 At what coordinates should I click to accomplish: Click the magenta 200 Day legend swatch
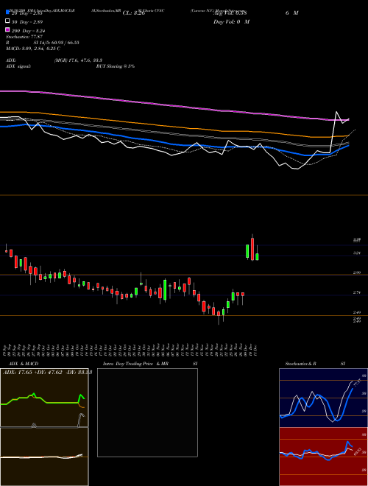7,29
